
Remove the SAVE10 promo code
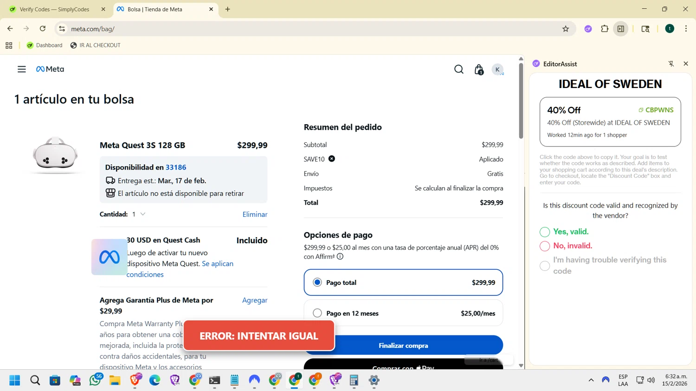tap(332, 159)
